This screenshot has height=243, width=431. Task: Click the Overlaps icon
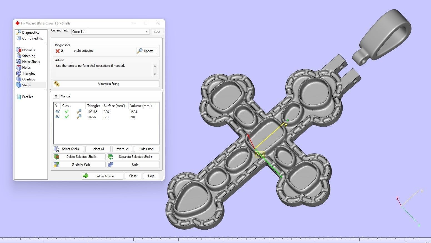[19, 79]
